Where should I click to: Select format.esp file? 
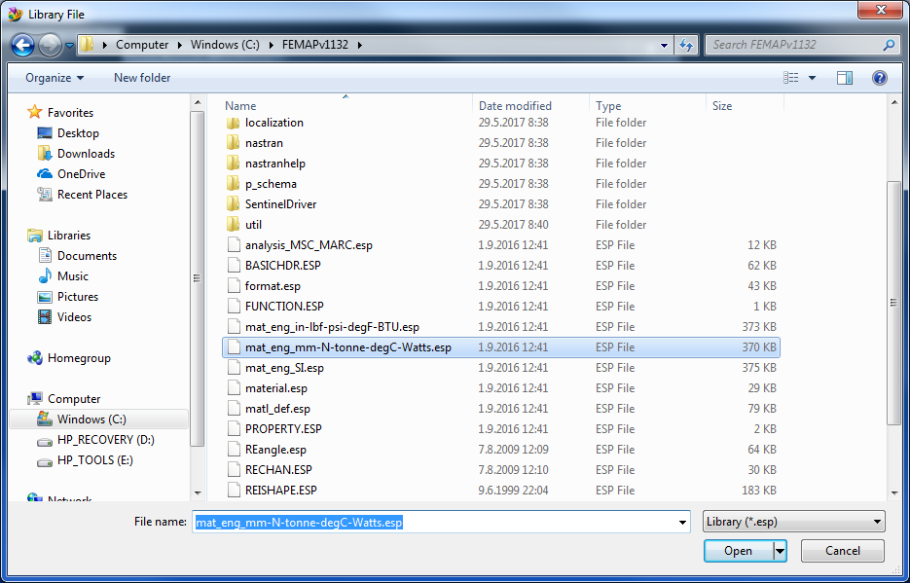[x=501, y=286]
